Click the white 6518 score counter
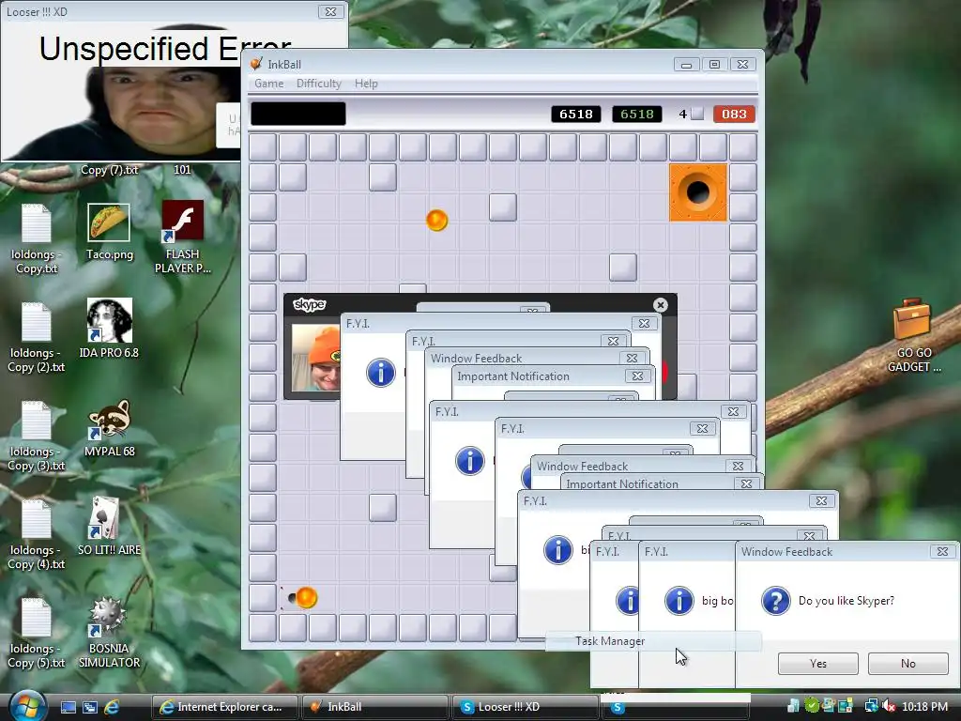 [576, 114]
